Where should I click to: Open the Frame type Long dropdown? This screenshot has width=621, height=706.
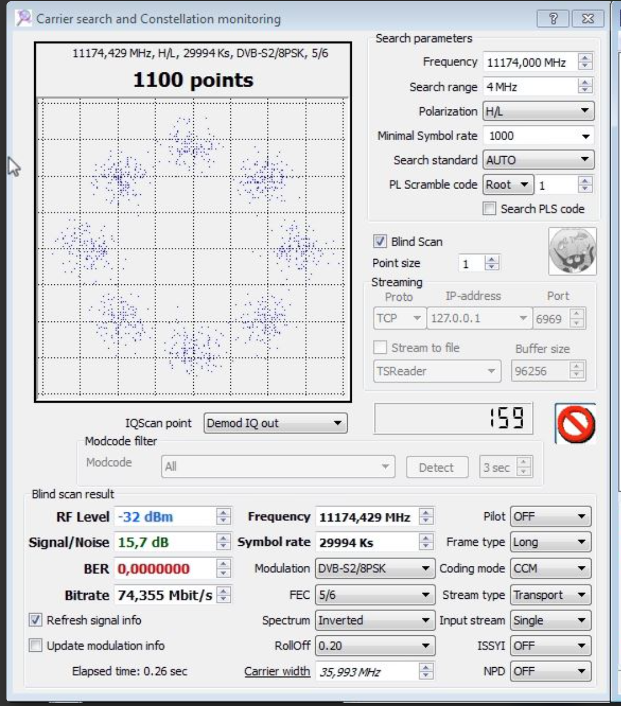click(551, 542)
